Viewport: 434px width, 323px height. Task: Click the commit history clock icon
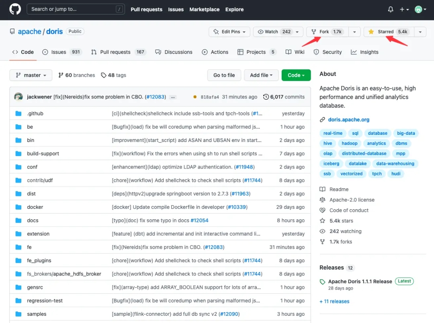tap(266, 97)
